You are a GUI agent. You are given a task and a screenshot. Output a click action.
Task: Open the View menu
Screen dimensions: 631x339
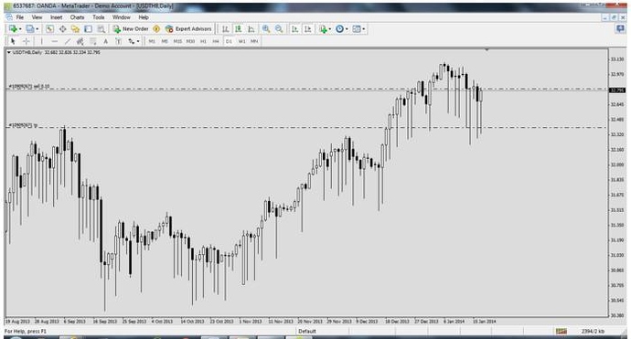click(x=37, y=17)
